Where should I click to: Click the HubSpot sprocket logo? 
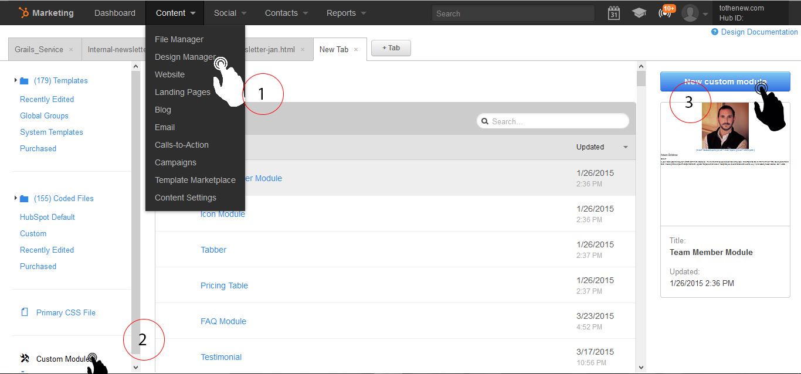[x=23, y=13]
